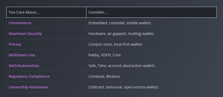
Task: Click the word "Coldcard" in last row
Action: (96, 87)
